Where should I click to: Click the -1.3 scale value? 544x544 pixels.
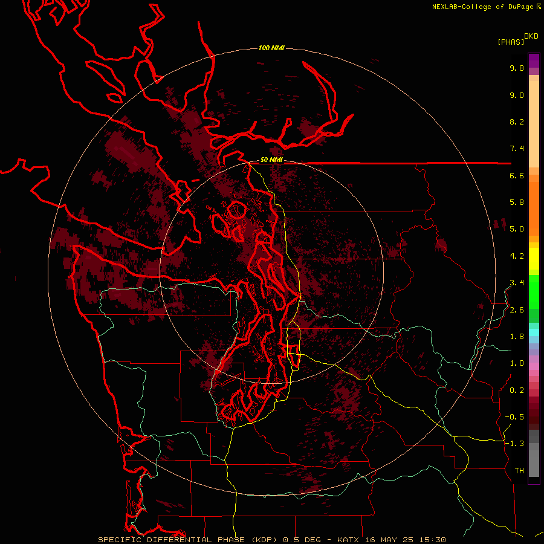pyautogui.click(x=514, y=444)
